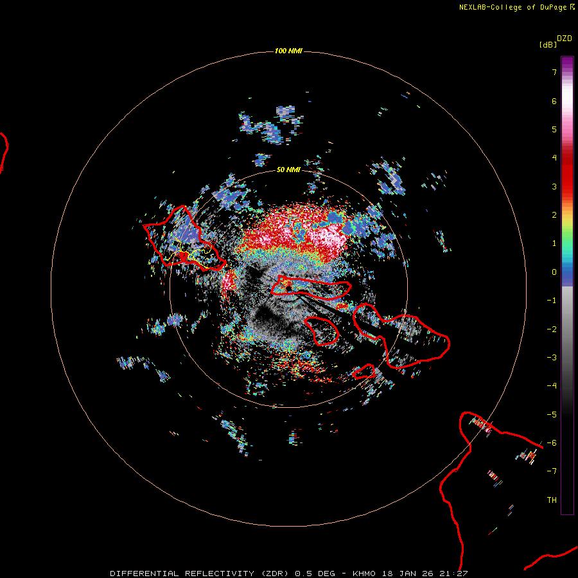Click the 4 value on the color scale

click(554, 158)
